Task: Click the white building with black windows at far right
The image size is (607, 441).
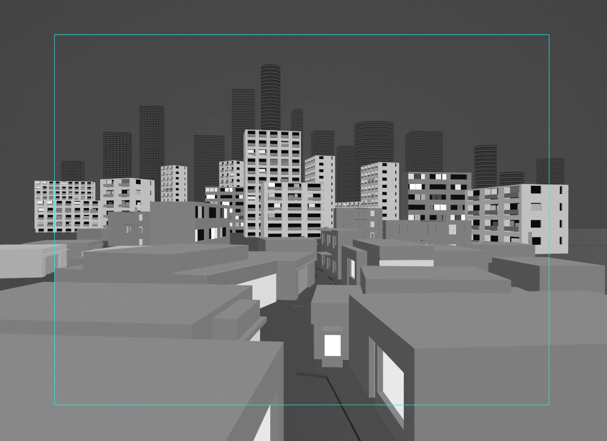Action: (x=543, y=217)
